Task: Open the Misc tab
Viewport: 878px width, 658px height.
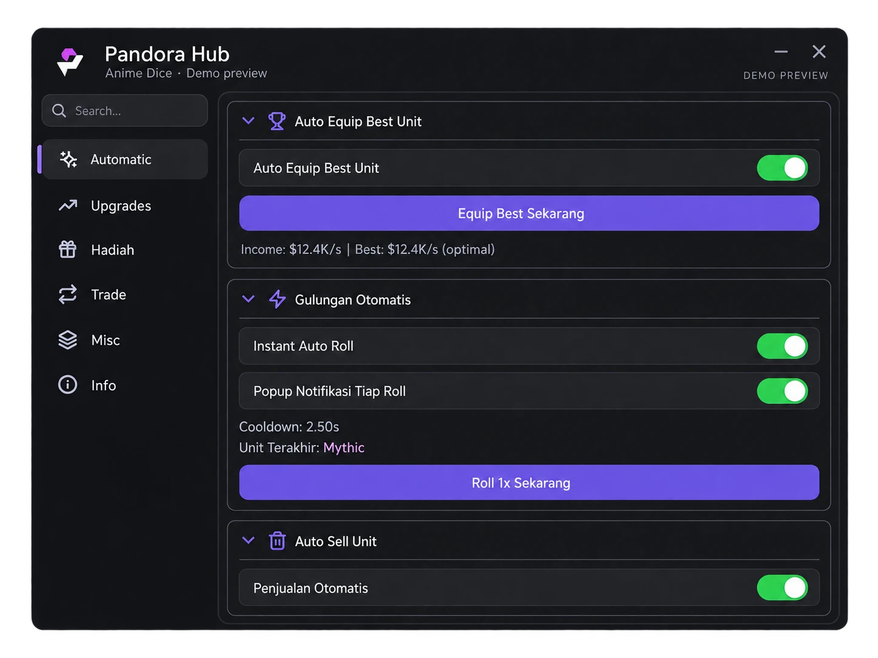Action: pos(125,340)
